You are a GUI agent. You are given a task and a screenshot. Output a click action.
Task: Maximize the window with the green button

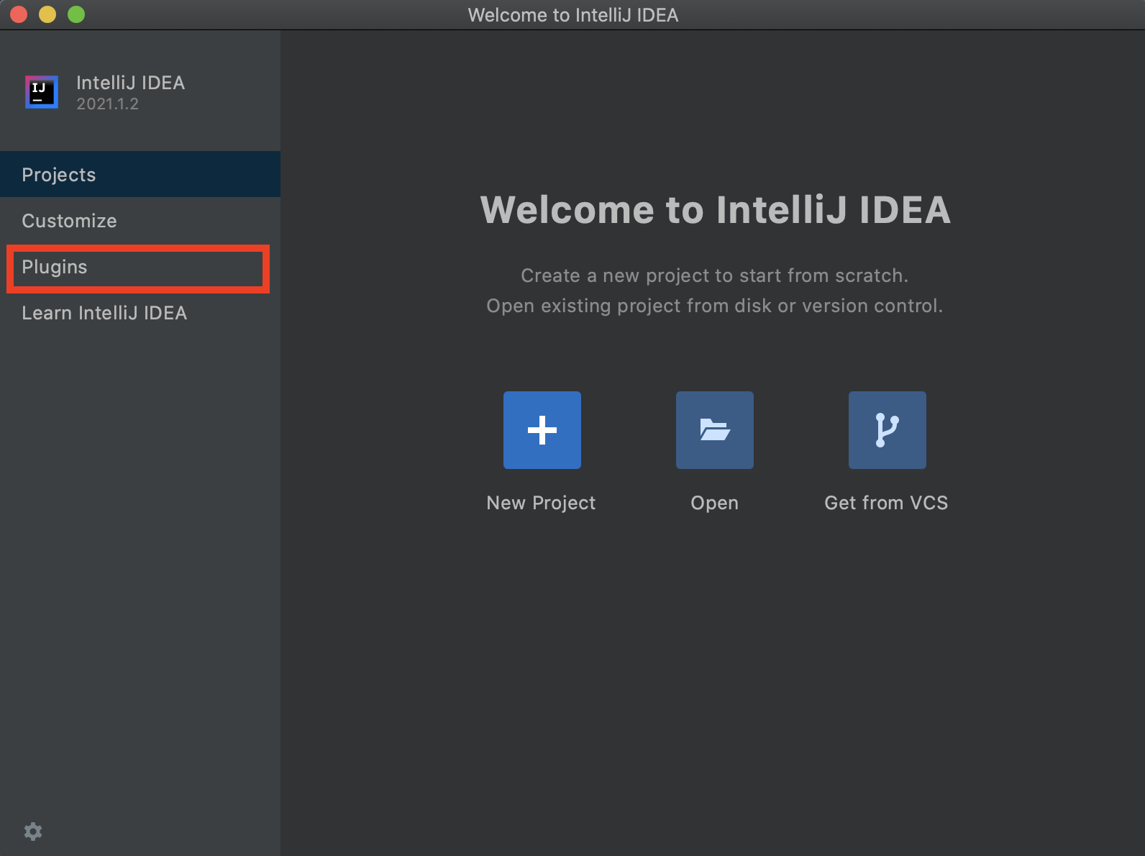pyautogui.click(x=76, y=14)
